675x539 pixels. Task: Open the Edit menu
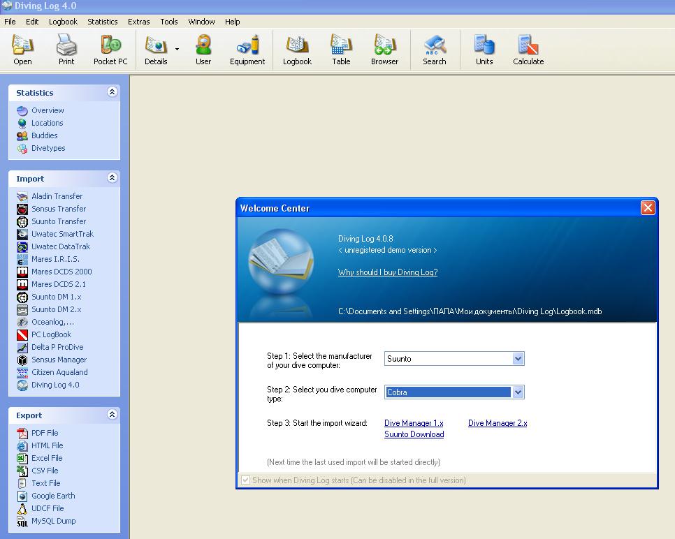tap(32, 22)
